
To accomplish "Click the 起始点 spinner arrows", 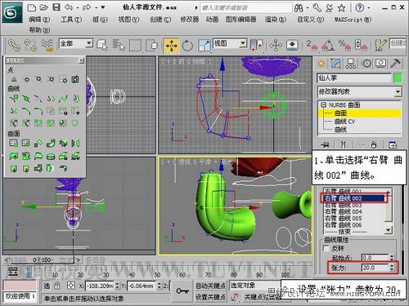I will (392, 257).
